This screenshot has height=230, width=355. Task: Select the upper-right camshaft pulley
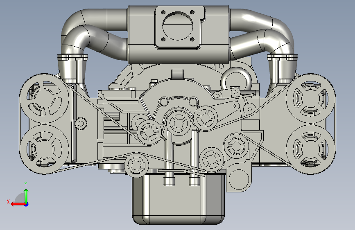[x=311, y=98]
